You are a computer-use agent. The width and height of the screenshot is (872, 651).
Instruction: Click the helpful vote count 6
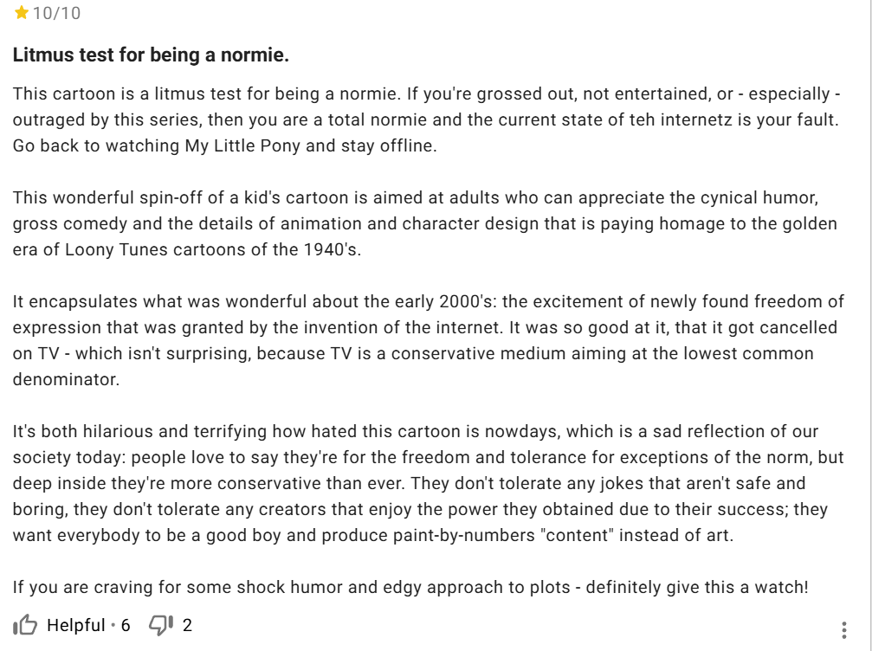pos(126,625)
